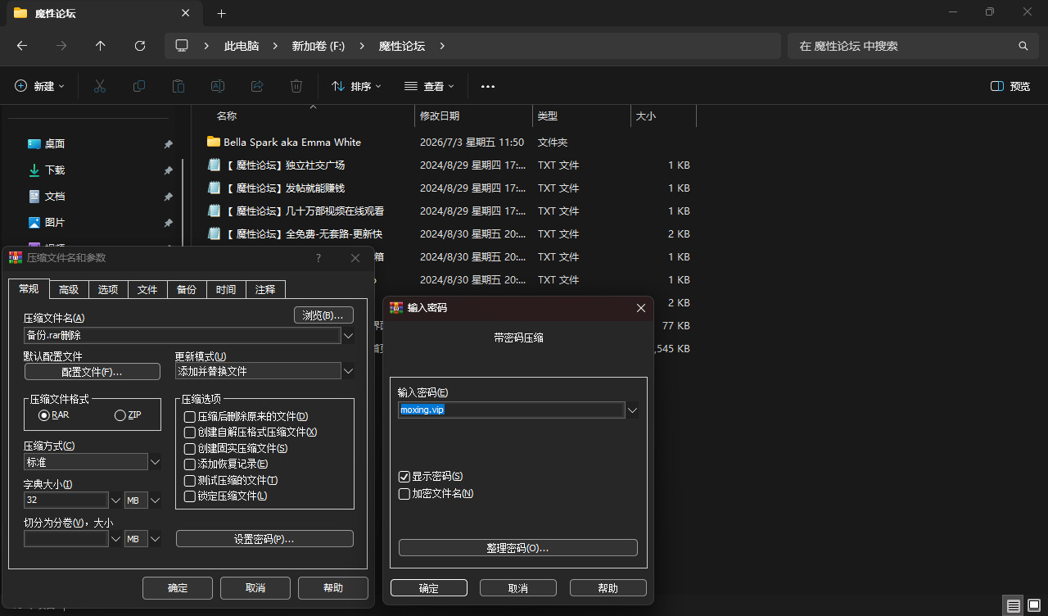
Task: Expand the password history dropdown arrow
Action: coord(632,410)
